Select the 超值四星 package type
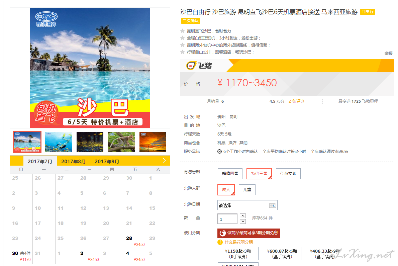 (x=230, y=174)
